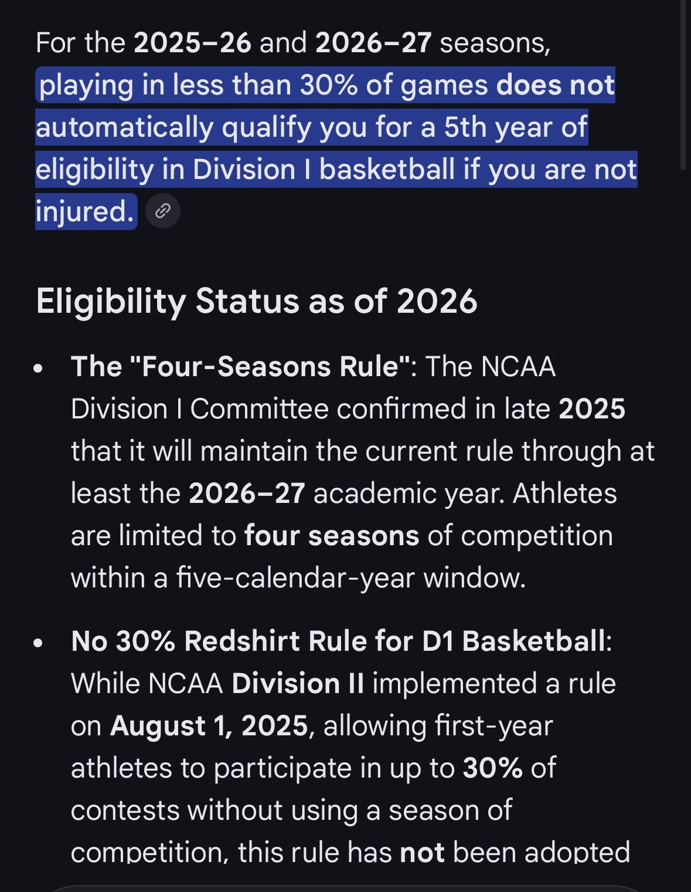Image resolution: width=691 pixels, height=892 pixels.
Task: Click the "five-calendar-year window" text
Action: (x=350, y=577)
